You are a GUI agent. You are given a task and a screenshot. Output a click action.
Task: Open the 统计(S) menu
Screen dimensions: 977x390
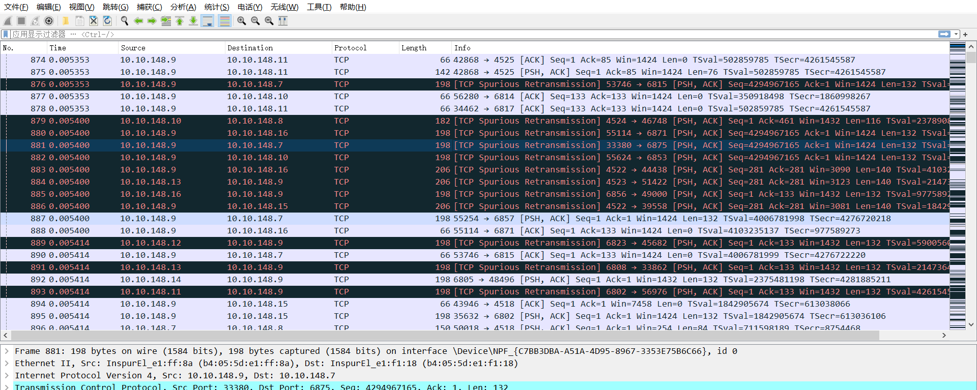pyautogui.click(x=216, y=7)
